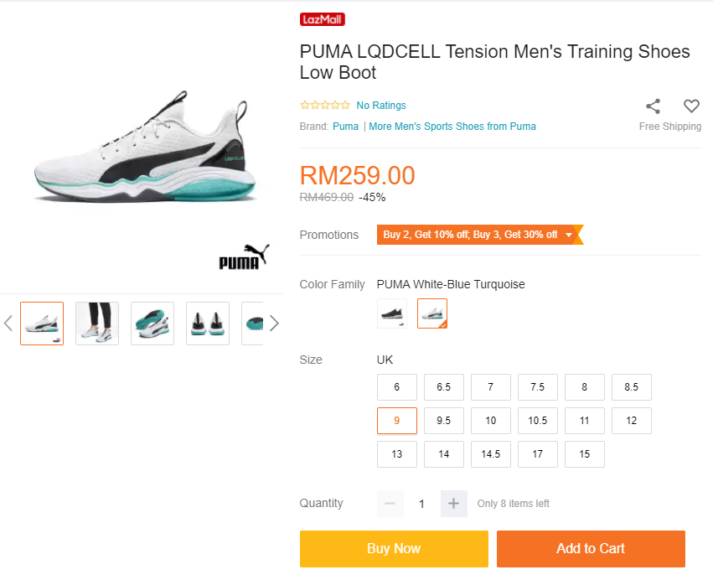Select the black color variant swatch
Screen dimensions: 713x580
click(392, 313)
